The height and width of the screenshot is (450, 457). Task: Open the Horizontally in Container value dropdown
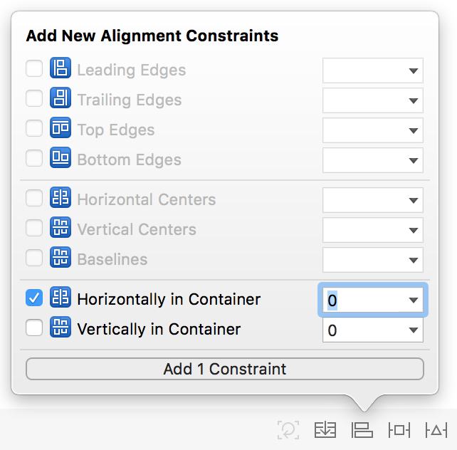point(414,300)
